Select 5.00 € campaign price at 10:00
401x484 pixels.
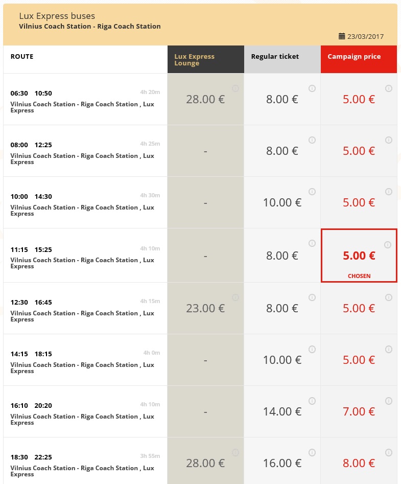point(359,202)
